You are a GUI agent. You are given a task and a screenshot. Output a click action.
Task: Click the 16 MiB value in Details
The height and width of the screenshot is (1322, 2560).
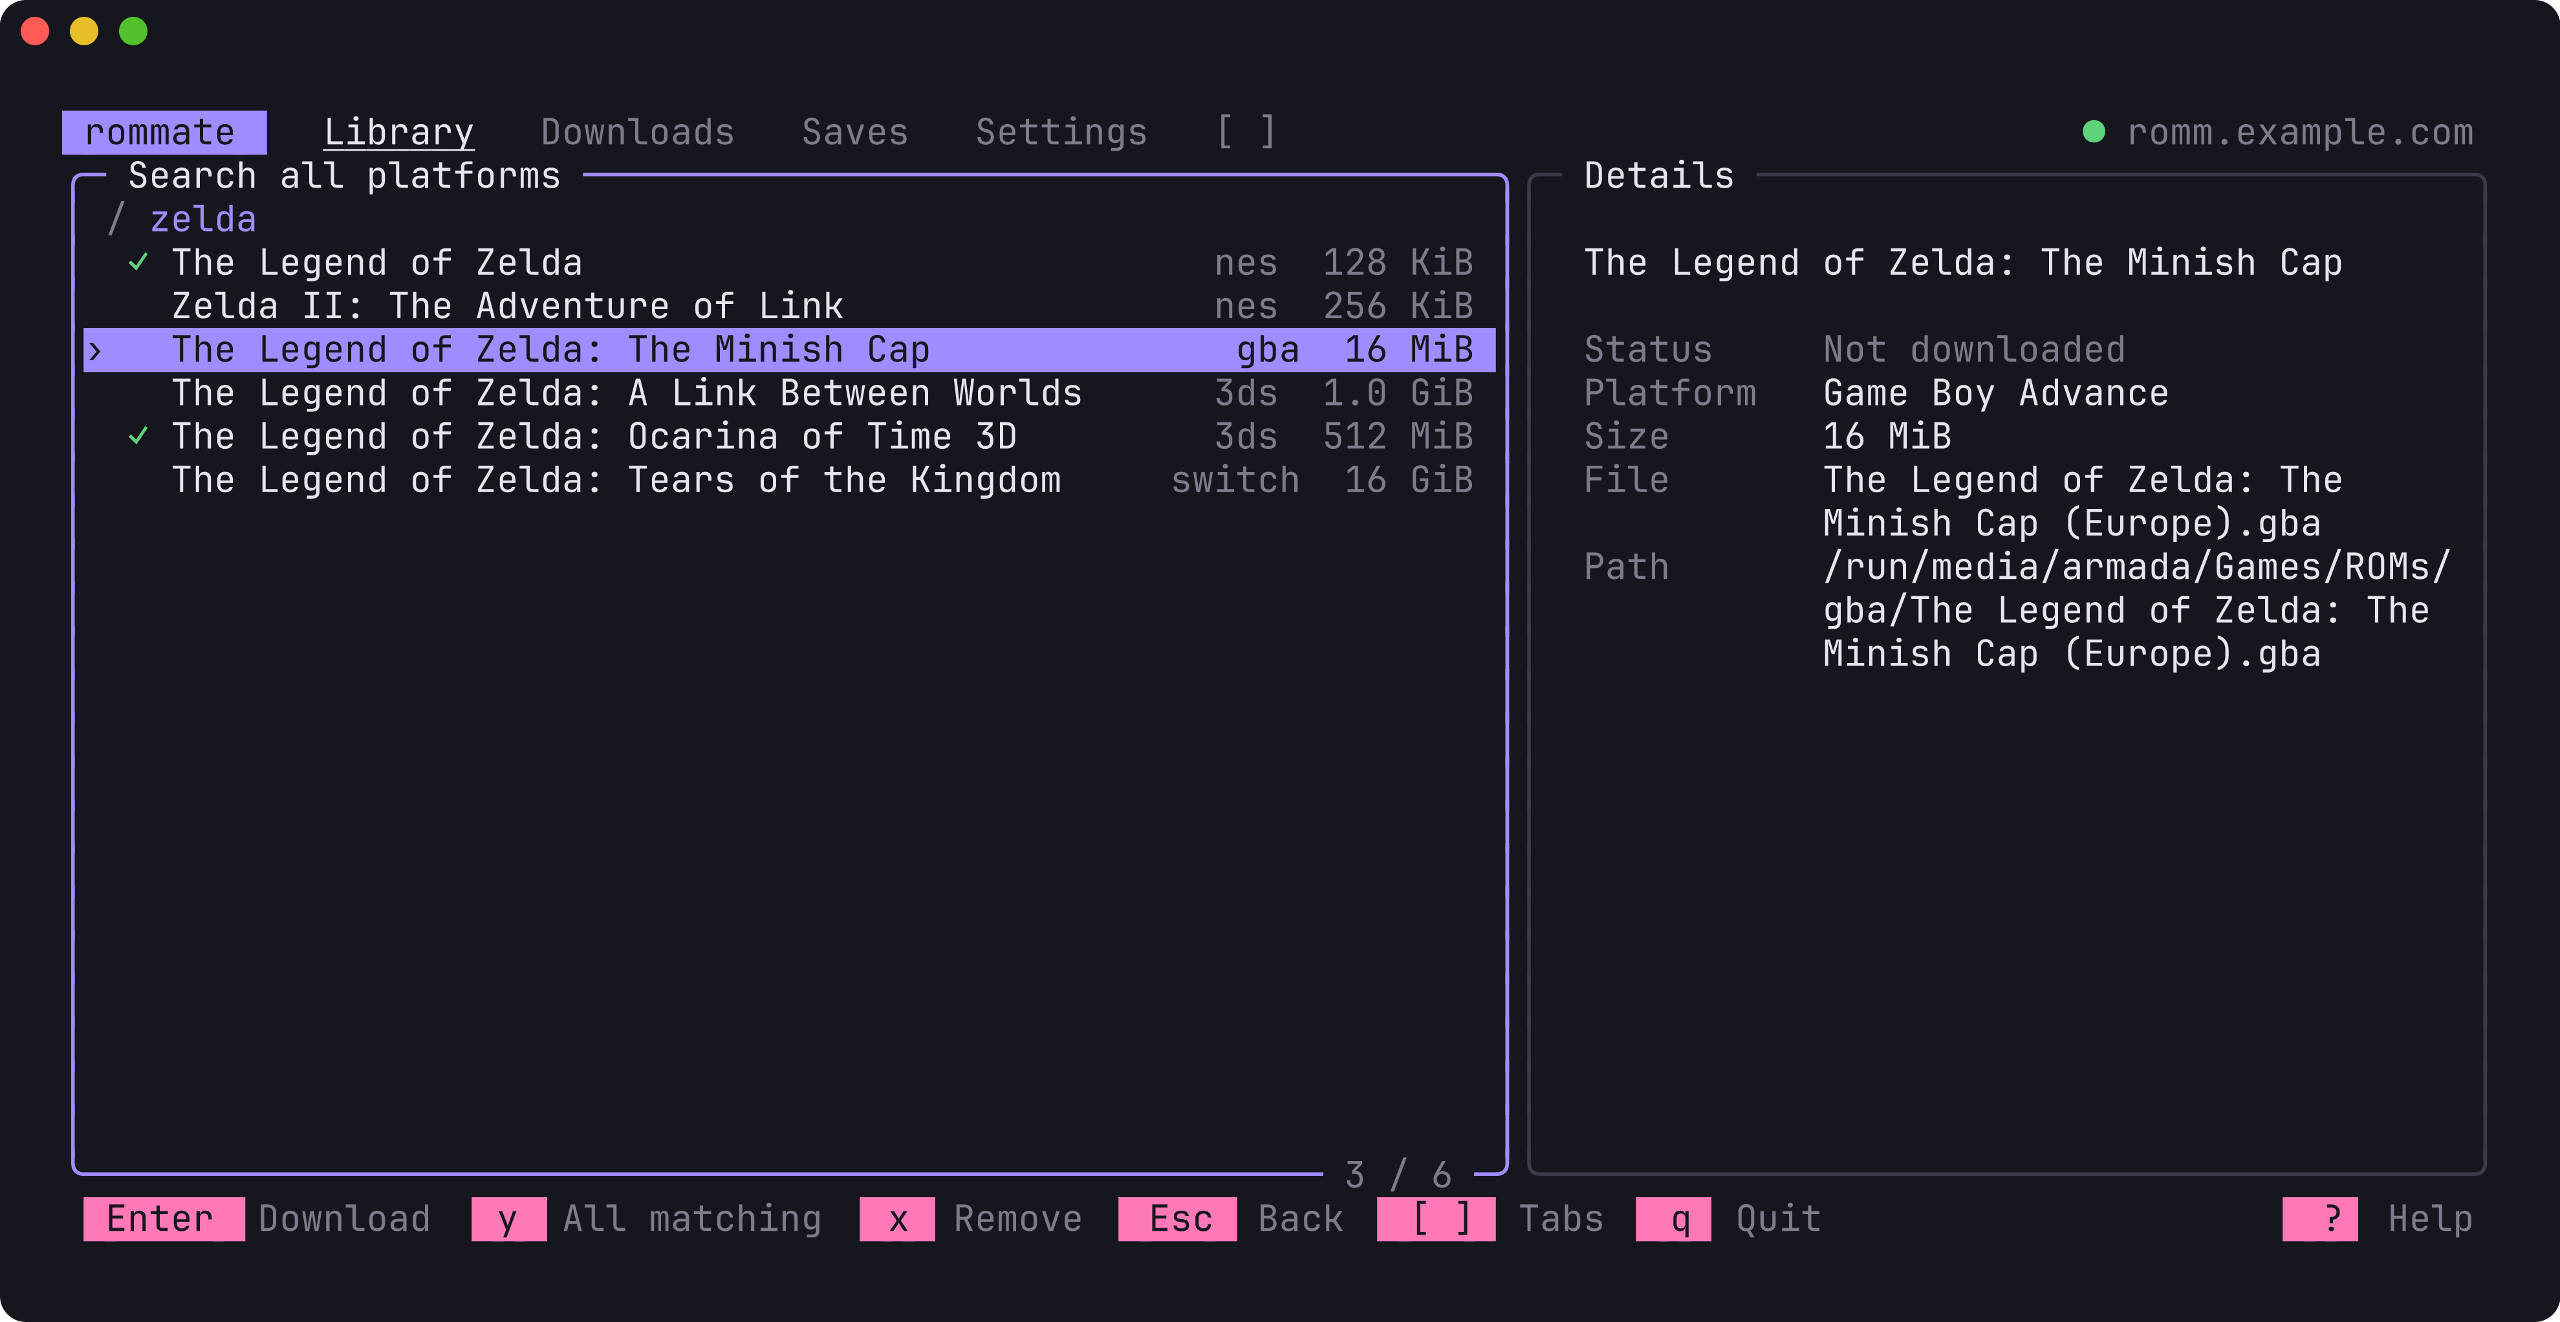1887,437
